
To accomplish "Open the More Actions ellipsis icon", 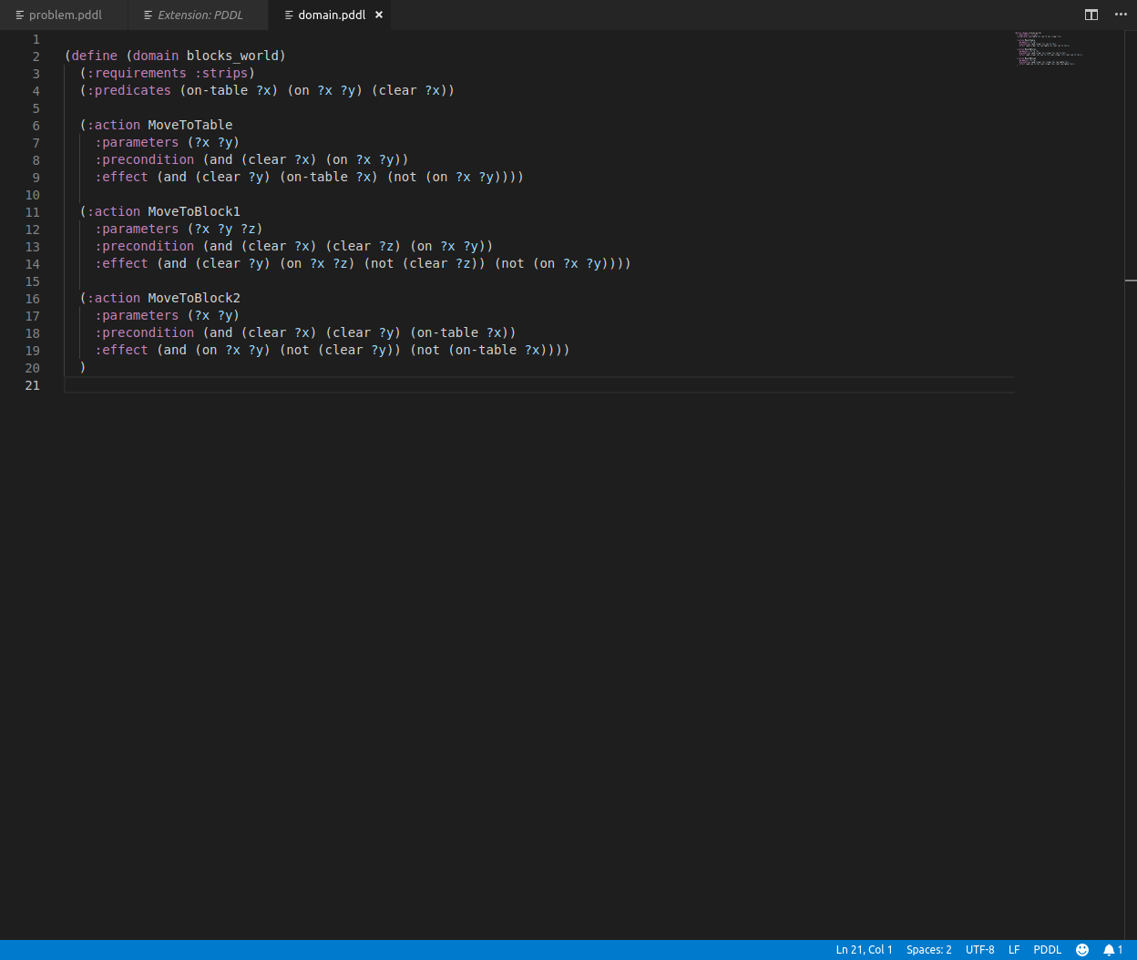I will point(1120,15).
